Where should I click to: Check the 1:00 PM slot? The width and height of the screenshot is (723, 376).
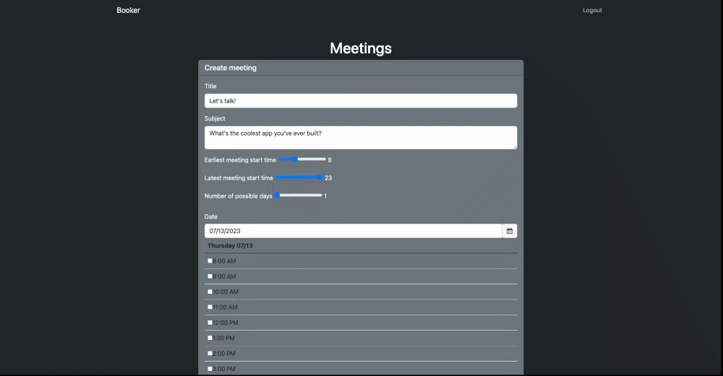pos(210,338)
